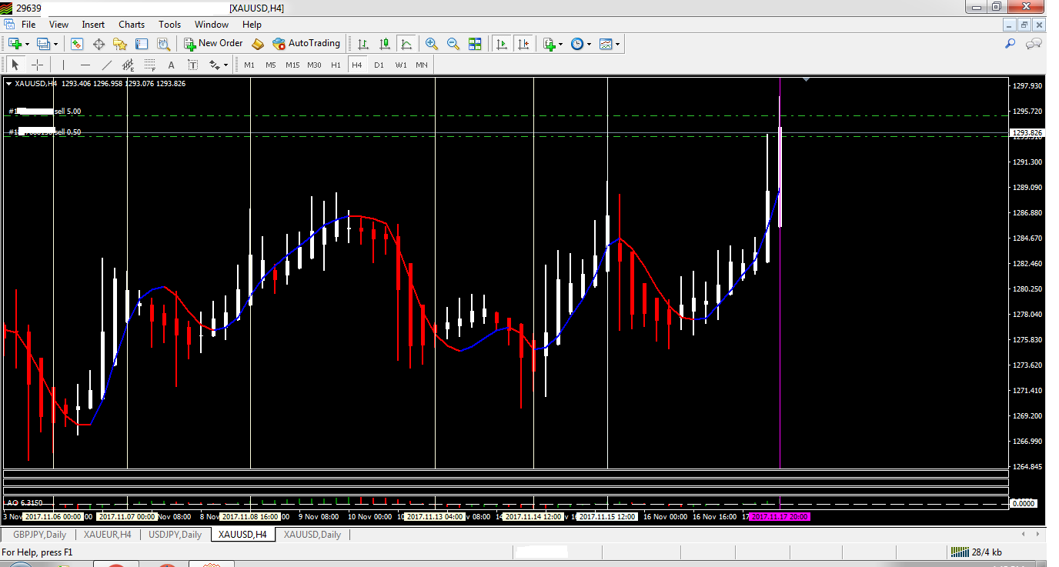Click the Templates icon
1059x567 pixels.
[606, 44]
